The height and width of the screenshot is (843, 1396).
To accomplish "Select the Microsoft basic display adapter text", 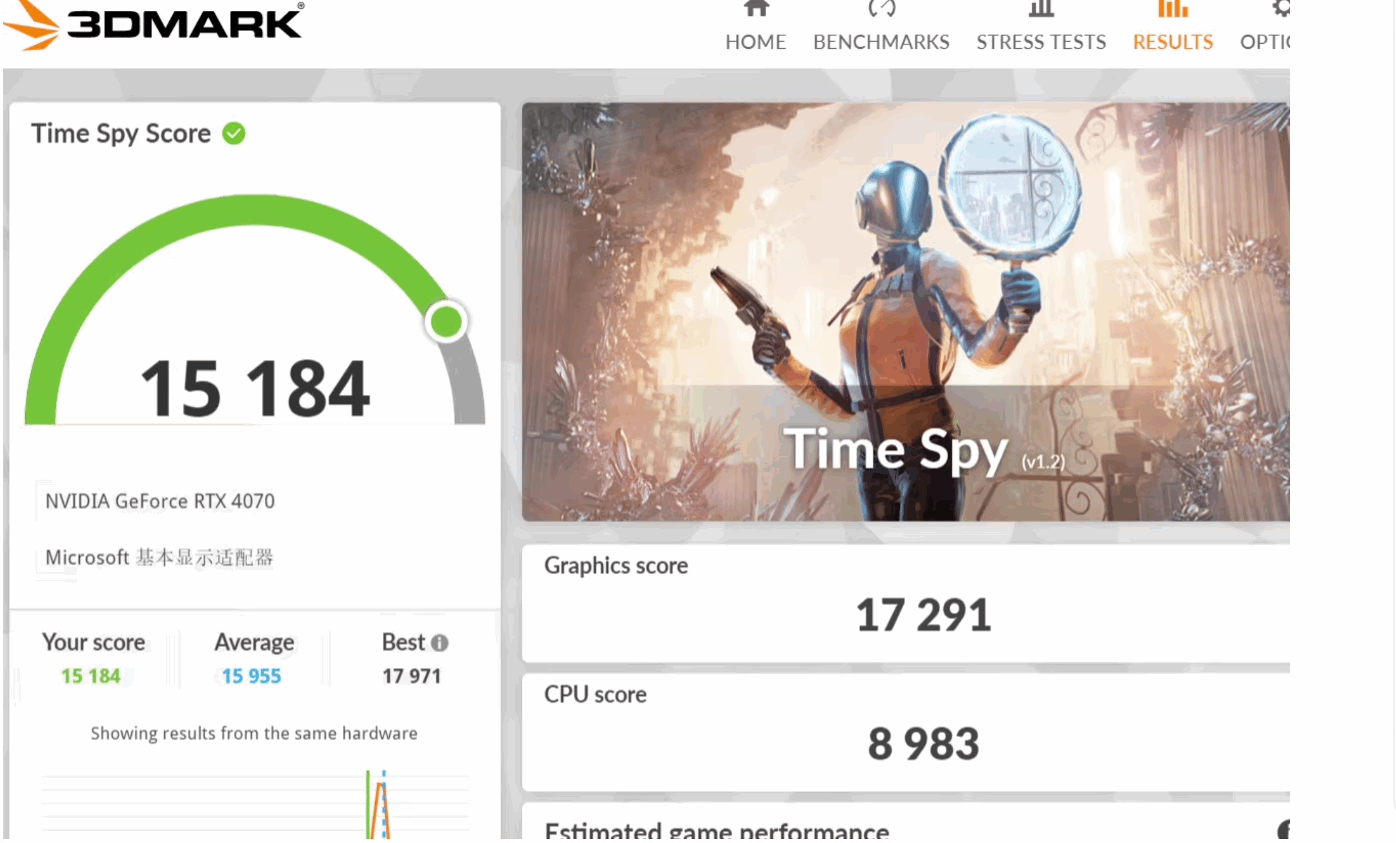I will [x=160, y=557].
